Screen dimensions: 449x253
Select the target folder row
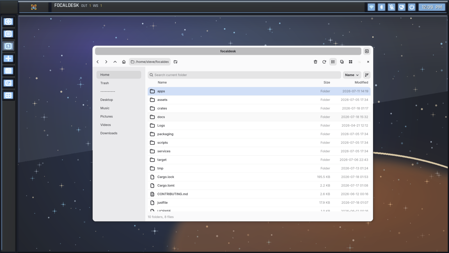[x=259, y=160]
